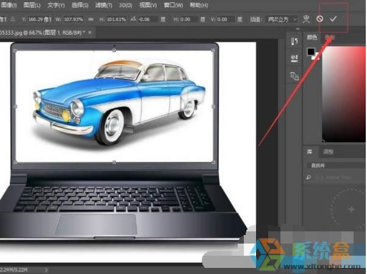Click the link icon between W and H
The width and height of the screenshot is (367, 274).
point(91,19)
